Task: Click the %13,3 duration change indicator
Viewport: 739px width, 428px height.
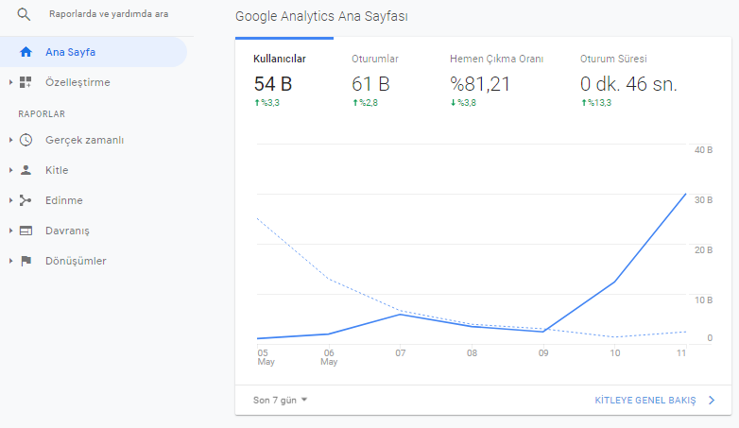Action: [595, 103]
